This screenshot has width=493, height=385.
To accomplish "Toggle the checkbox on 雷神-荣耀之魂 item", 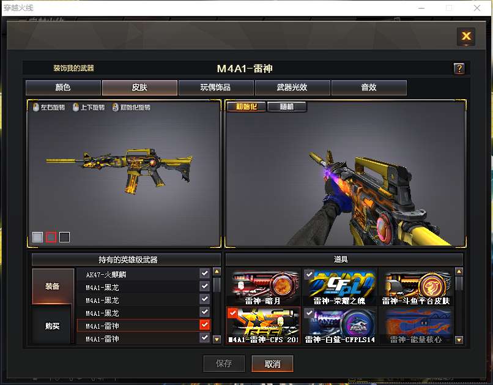I will 309,274.
